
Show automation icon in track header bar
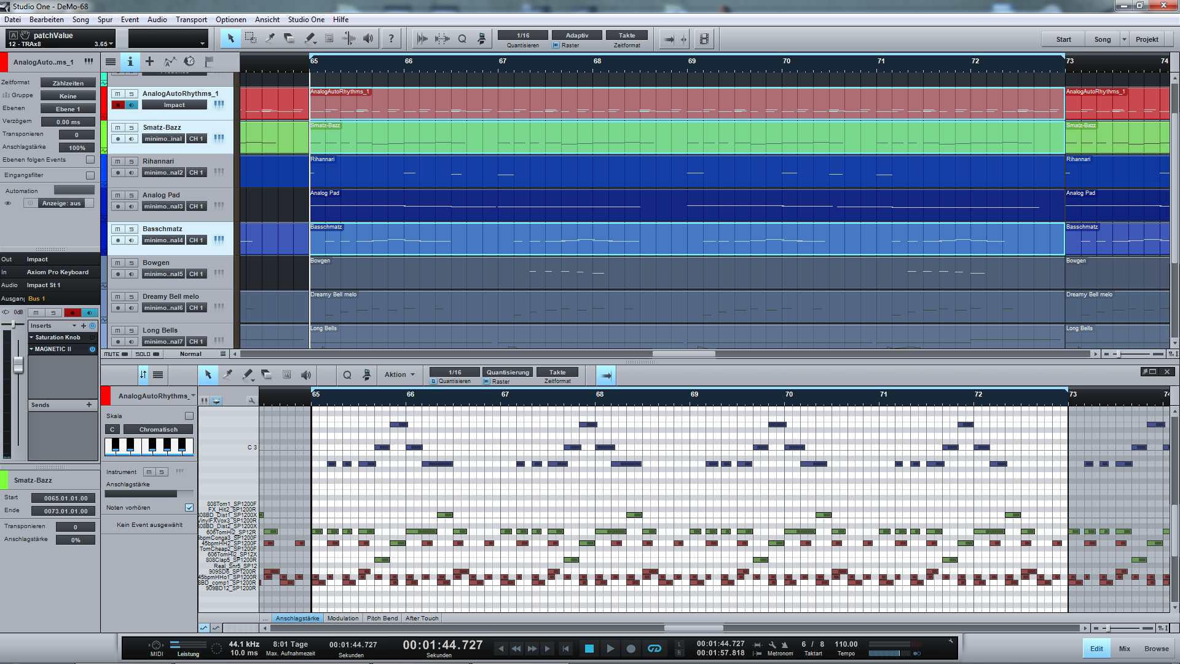tap(170, 61)
